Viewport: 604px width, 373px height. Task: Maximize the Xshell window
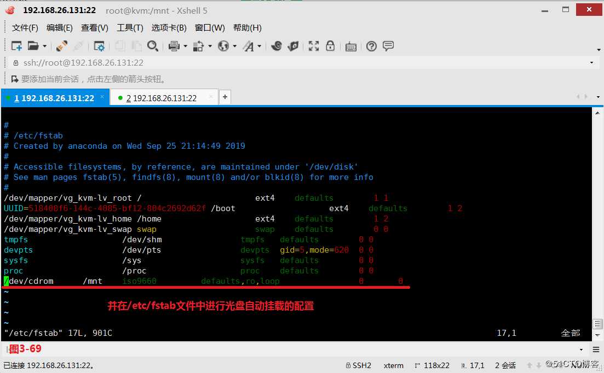566,10
